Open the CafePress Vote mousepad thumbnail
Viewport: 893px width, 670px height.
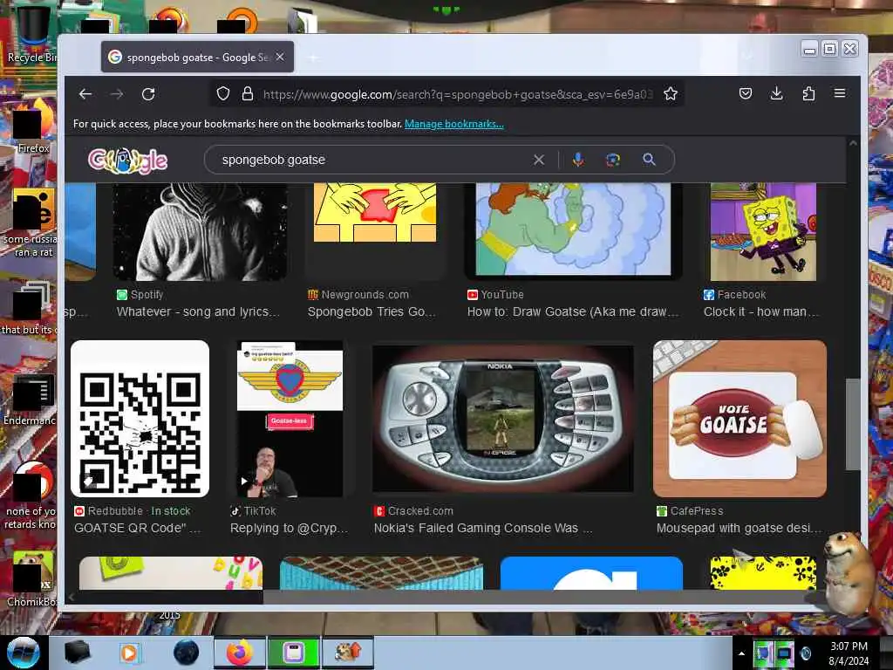tap(740, 419)
